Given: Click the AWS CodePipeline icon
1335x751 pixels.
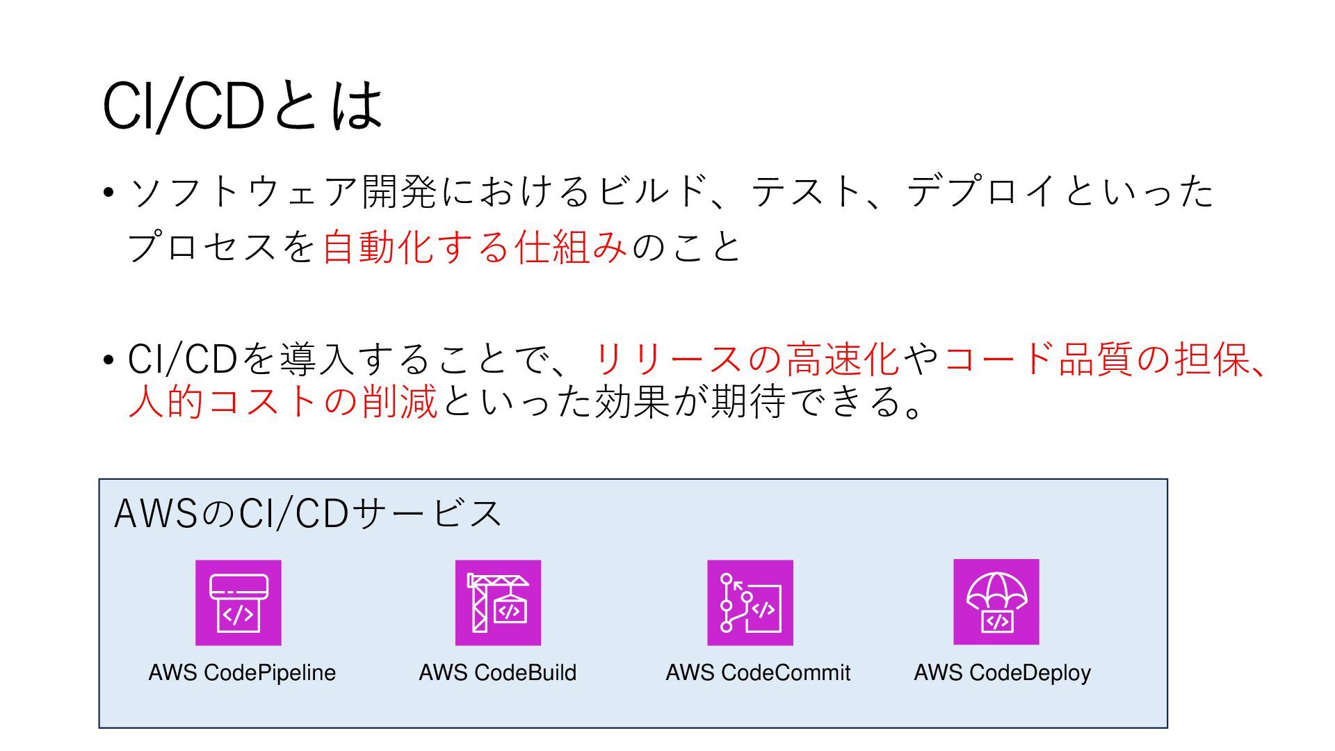Looking at the screenshot, I should [x=238, y=603].
